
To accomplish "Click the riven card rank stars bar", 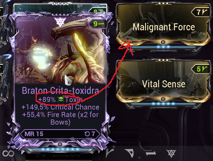I will (60, 149).
